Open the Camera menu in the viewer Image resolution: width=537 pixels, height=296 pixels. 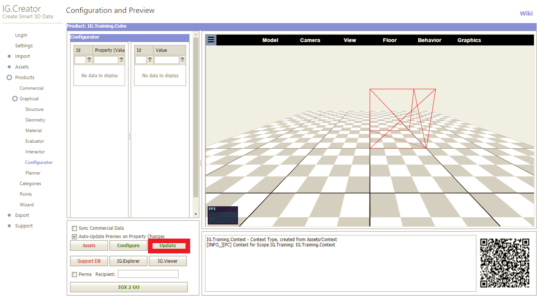(310, 40)
